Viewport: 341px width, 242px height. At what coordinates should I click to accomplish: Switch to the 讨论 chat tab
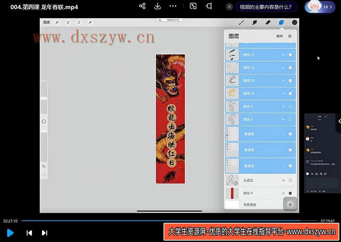click(319, 117)
